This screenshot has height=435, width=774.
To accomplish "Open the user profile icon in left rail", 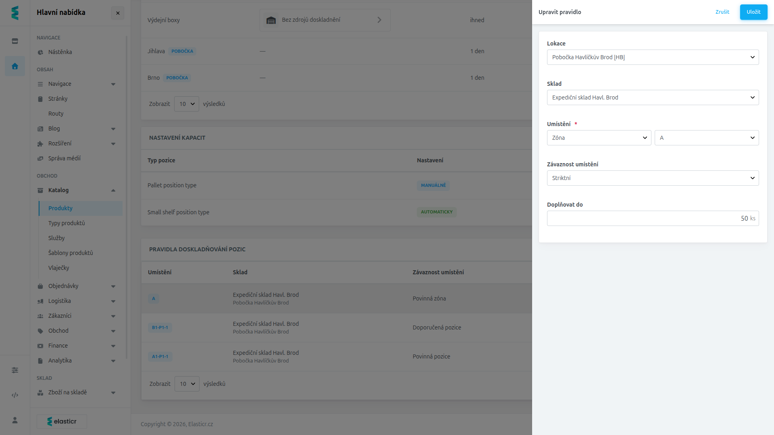I will click(15, 420).
